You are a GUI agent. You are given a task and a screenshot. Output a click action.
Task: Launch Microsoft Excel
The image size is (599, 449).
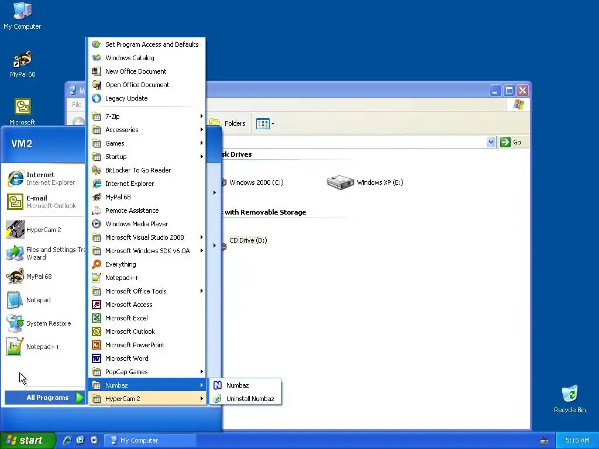pos(147,318)
